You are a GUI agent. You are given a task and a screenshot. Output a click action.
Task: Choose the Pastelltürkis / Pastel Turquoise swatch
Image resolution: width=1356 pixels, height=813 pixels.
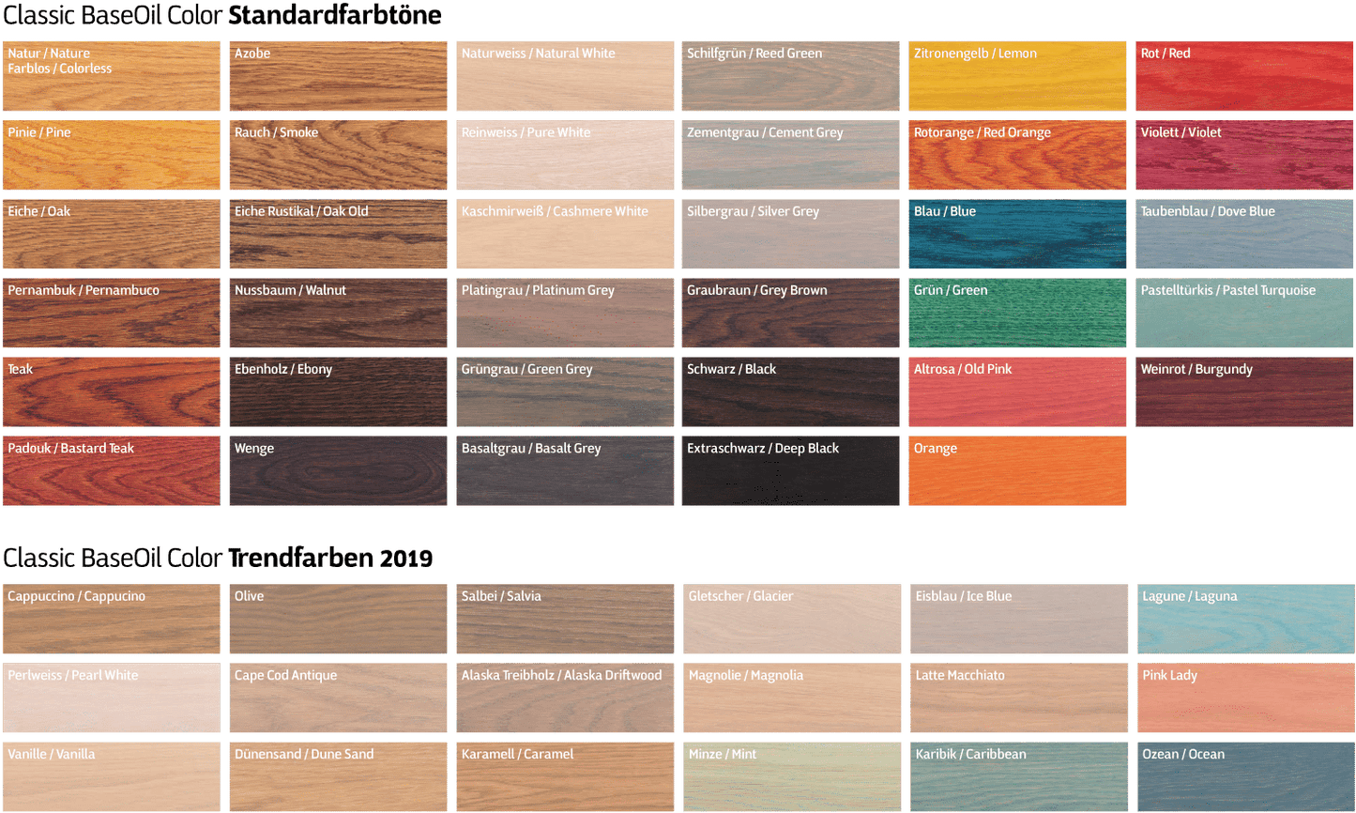click(x=1244, y=314)
